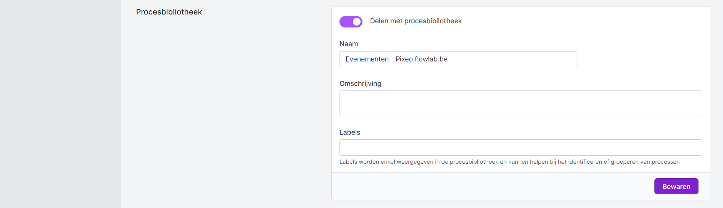Click the Procesbibliotheek section heading

(169, 12)
